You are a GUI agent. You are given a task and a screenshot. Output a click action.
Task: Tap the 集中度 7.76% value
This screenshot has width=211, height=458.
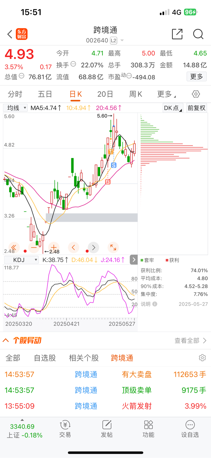pos(201,294)
